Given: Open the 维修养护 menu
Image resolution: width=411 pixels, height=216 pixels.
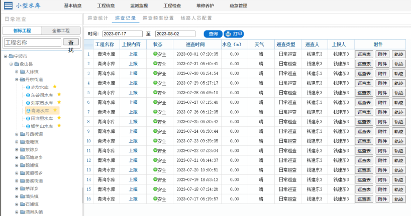Looking at the screenshot, I should [x=205, y=6].
